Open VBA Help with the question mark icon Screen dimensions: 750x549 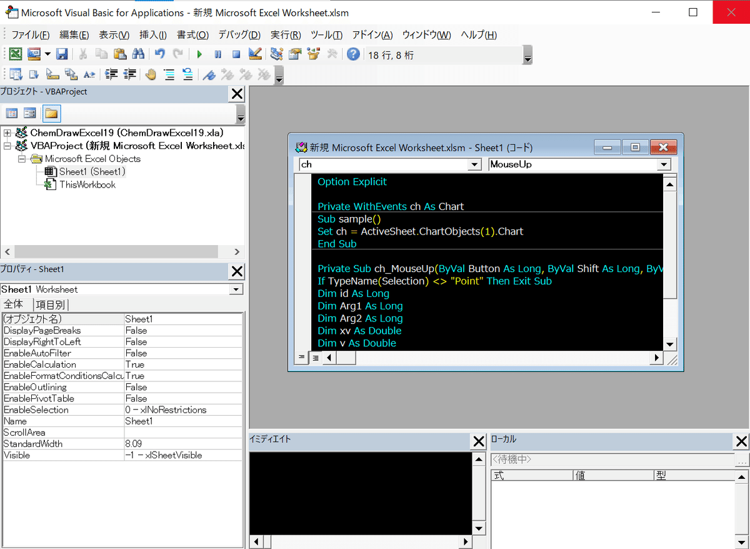(353, 54)
